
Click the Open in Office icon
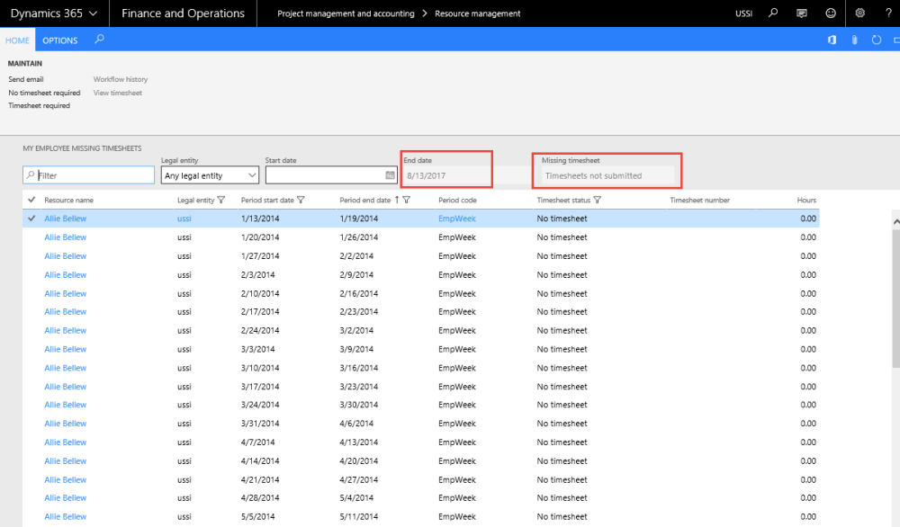click(832, 40)
